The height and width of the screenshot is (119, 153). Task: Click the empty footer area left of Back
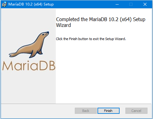38,111
